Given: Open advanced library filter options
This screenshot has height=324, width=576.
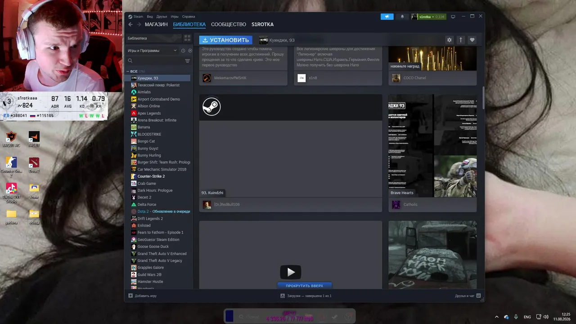Looking at the screenshot, I should [187, 61].
